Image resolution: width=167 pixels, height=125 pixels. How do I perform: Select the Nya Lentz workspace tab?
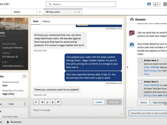(63, 12)
